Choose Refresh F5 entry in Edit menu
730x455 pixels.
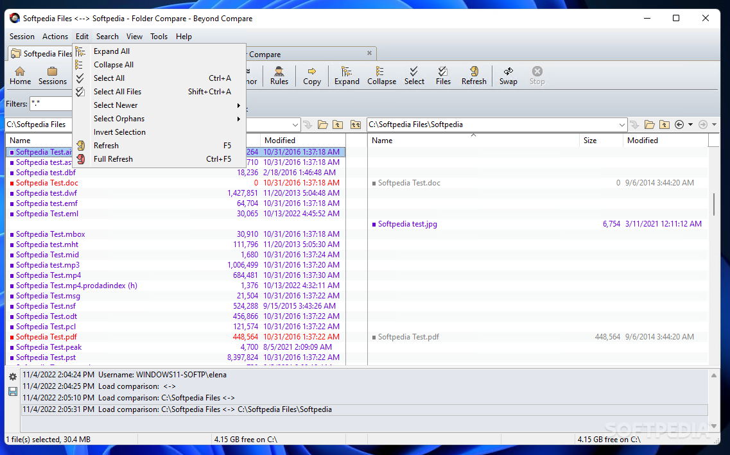(160, 146)
